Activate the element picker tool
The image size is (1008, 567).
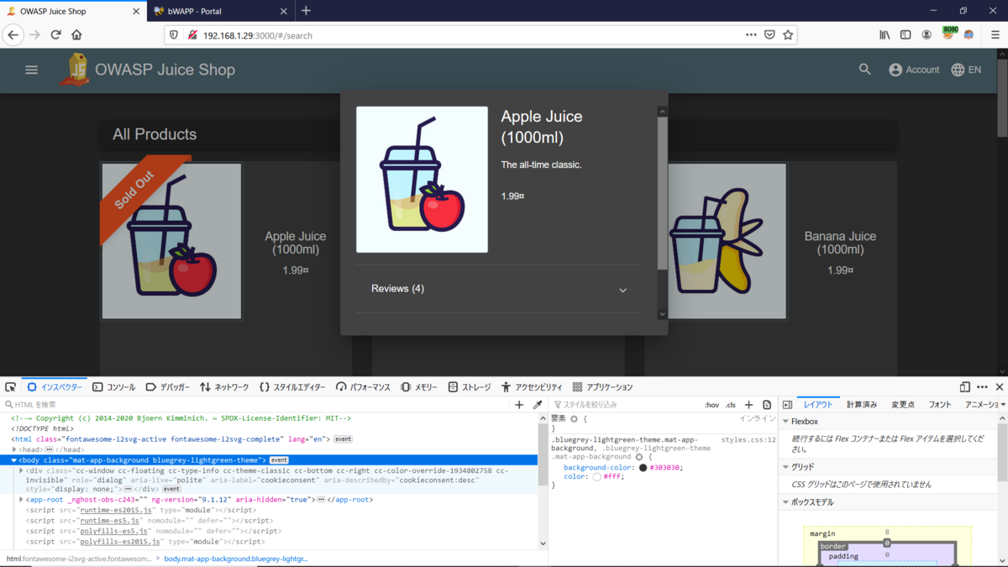tap(10, 387)
